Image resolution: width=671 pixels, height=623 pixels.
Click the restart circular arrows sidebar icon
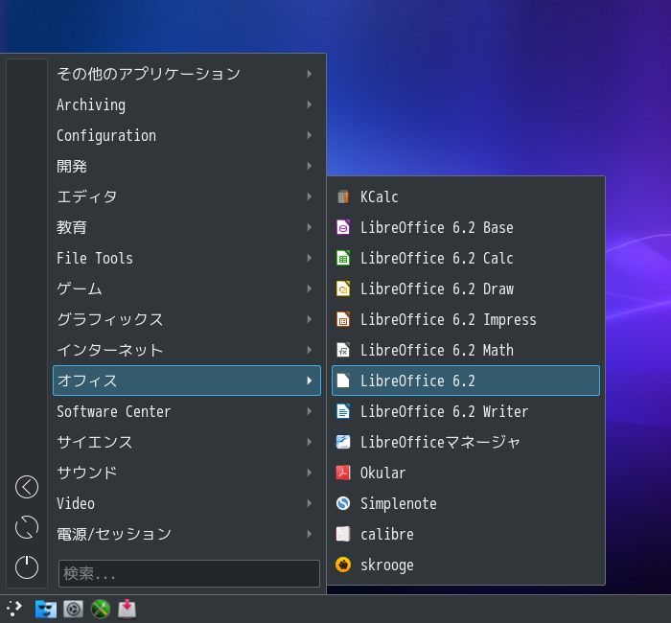(27, 527)
